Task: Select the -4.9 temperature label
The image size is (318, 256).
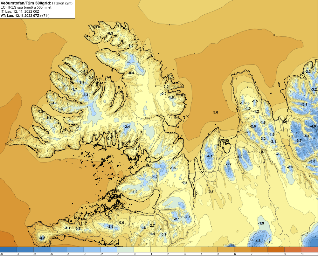Action: (x=313, y=126)
